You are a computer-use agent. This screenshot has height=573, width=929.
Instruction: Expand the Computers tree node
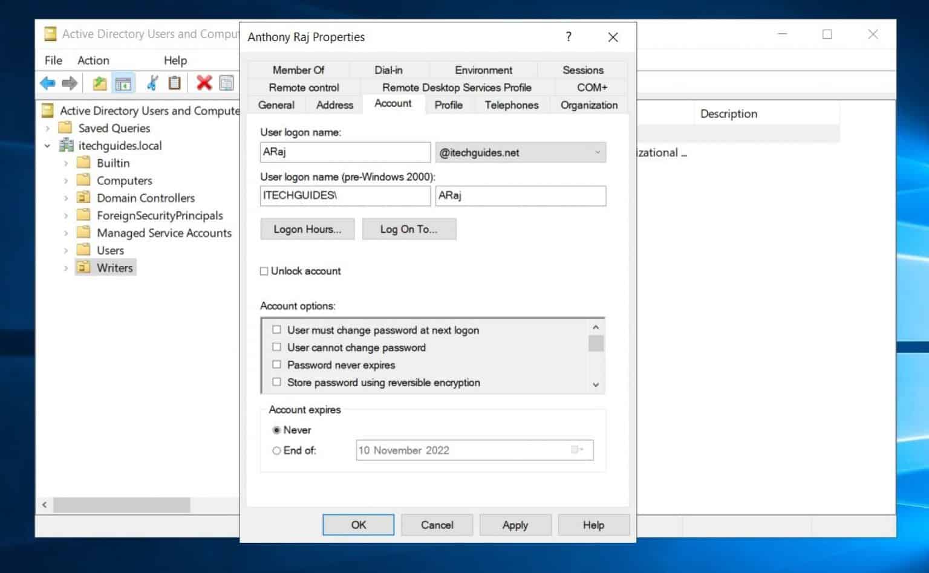click(x=66, y=180)
